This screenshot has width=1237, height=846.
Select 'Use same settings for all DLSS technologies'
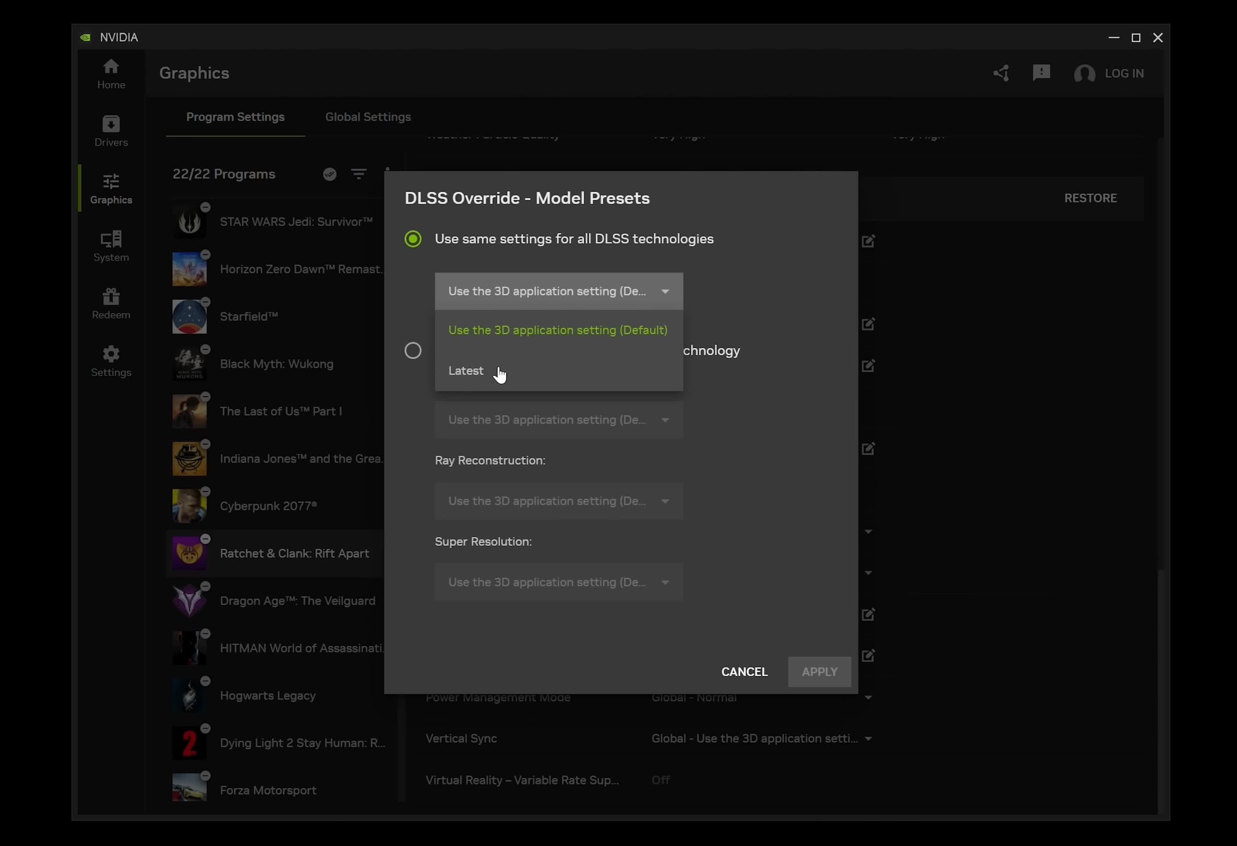(413, 239)
